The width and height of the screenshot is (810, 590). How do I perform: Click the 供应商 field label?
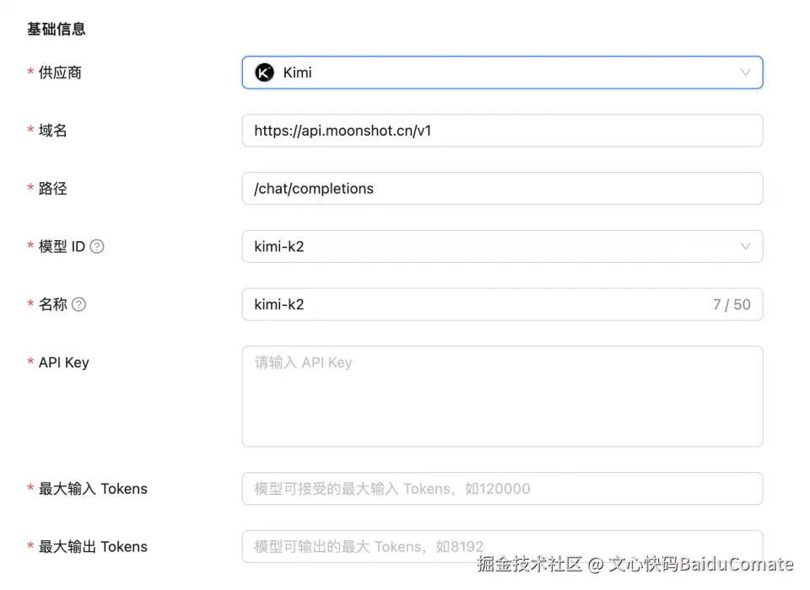pyautogui.click(x=60, y=72)
